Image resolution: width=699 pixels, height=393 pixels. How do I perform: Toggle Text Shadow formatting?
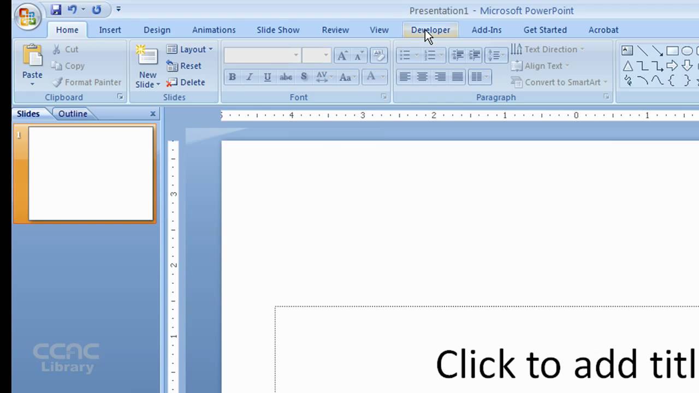(304, 77)
